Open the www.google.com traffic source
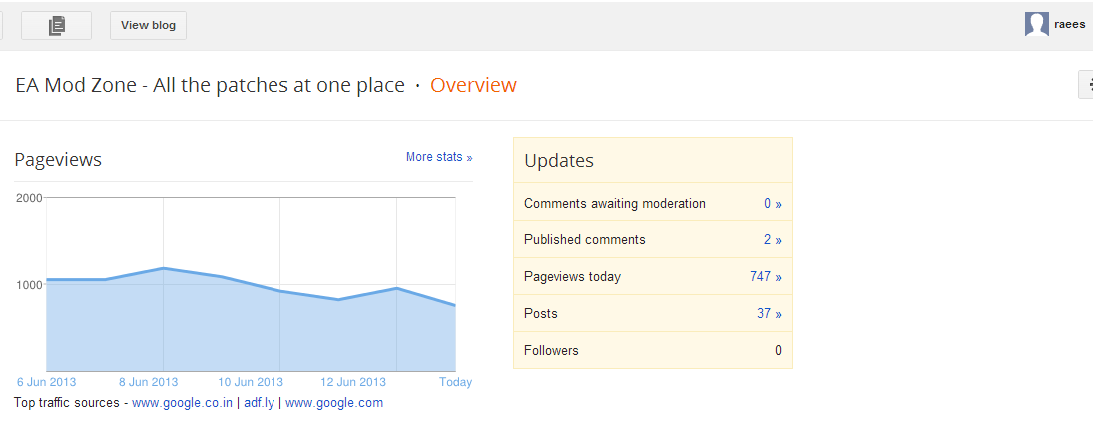Viewport: 1094px width, 425px height. click(333, 403)
